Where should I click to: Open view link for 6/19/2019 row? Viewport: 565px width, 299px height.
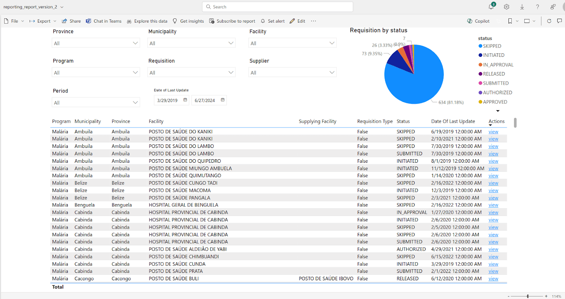tap(493, 132)
